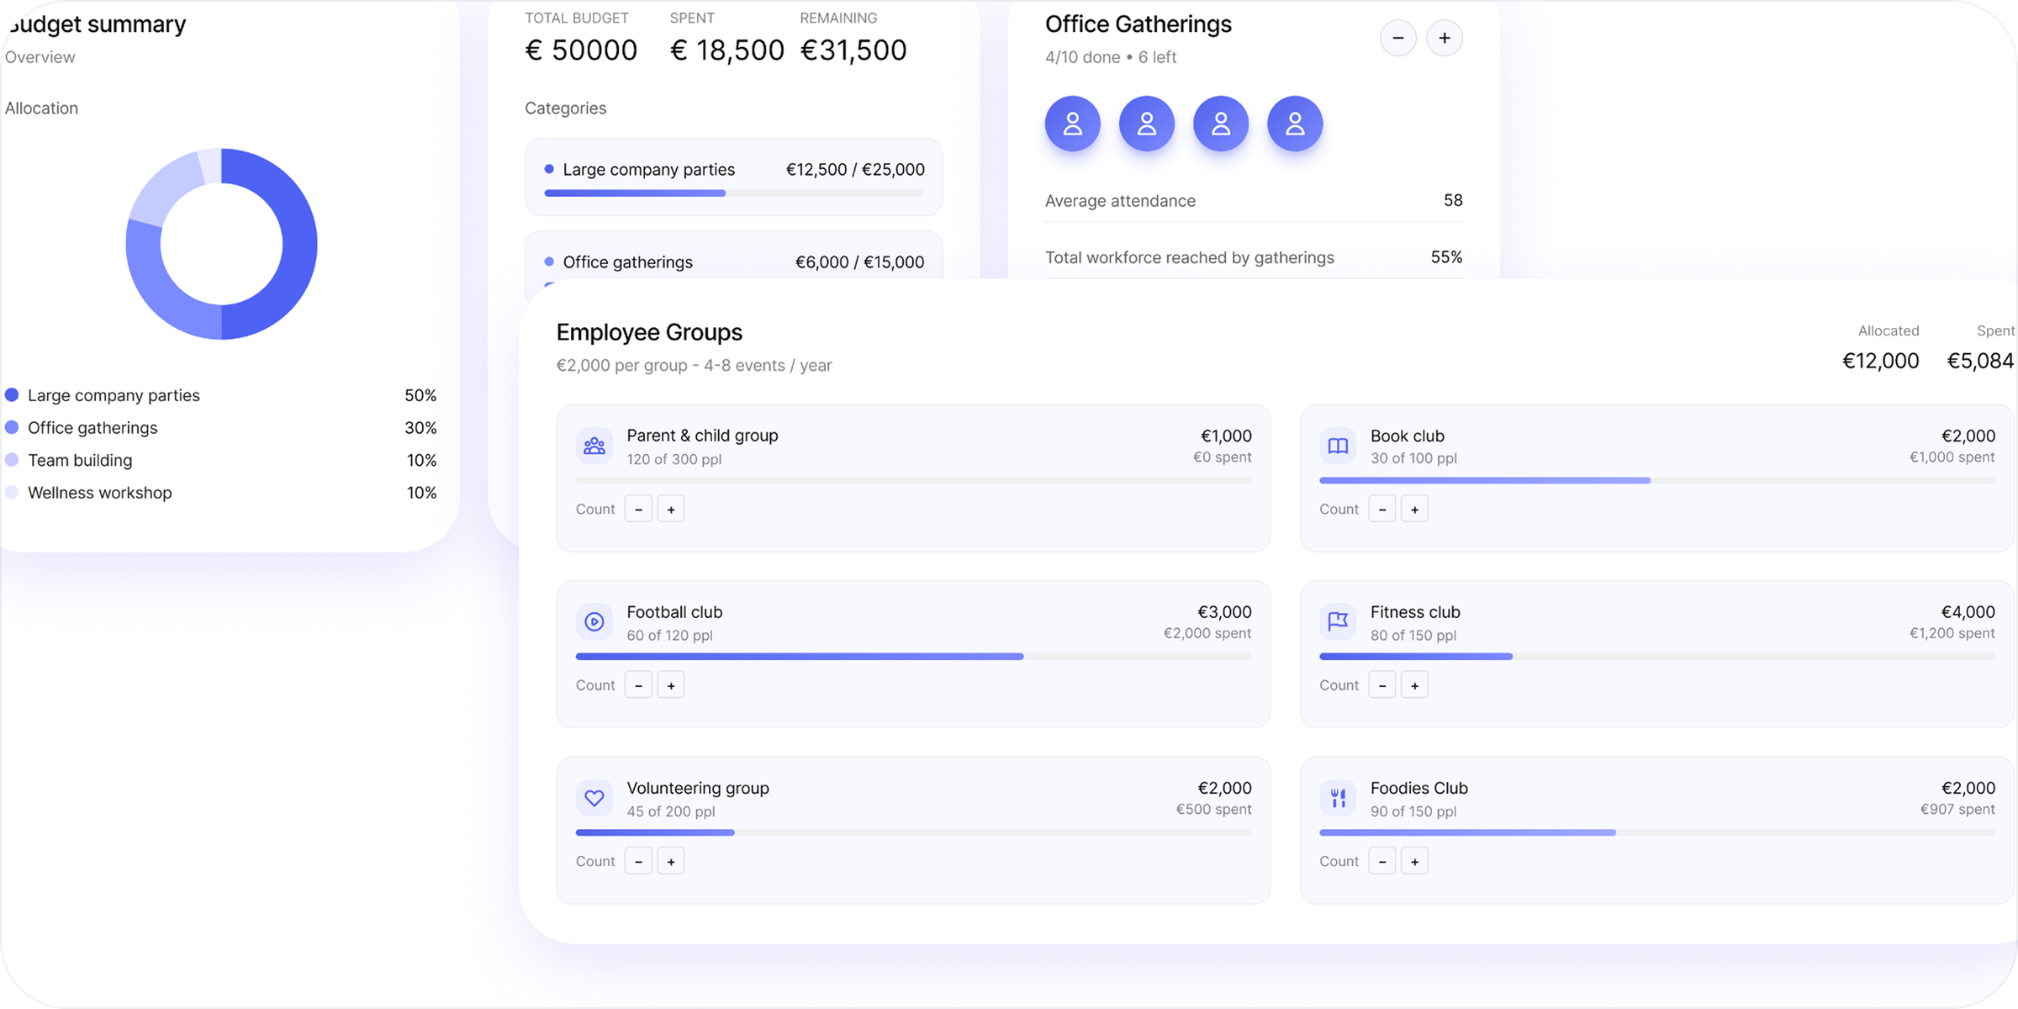Increase the Parent & child group count
The width and height of the screenshot is (2018, 1009).
(x=671, y=509)
